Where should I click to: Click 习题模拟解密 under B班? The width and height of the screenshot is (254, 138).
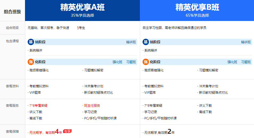pos(209,70)
